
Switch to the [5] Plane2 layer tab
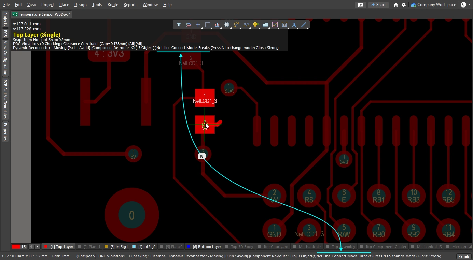(171, 247)
